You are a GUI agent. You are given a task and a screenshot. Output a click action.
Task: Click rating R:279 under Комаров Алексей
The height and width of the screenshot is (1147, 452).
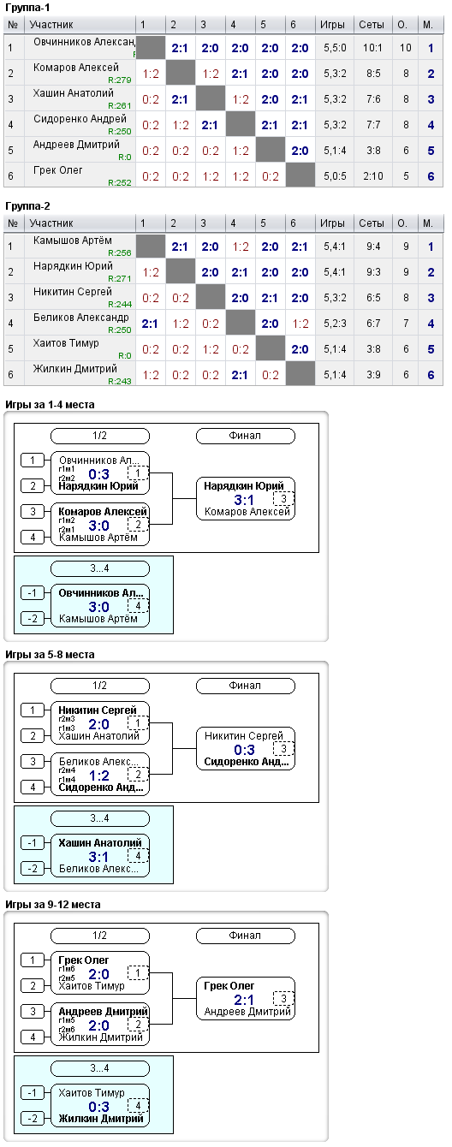point(121,80)
